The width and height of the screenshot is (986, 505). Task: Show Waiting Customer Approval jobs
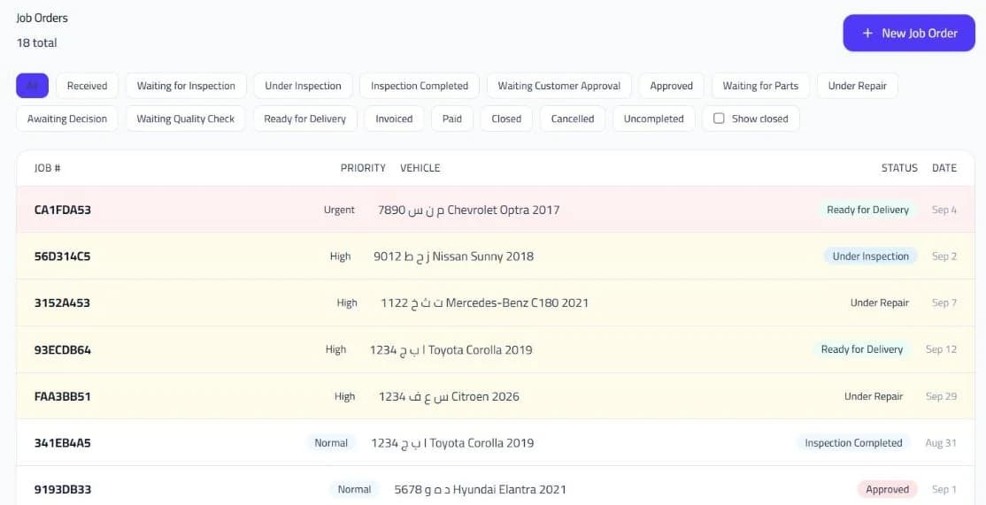point(559,86)
